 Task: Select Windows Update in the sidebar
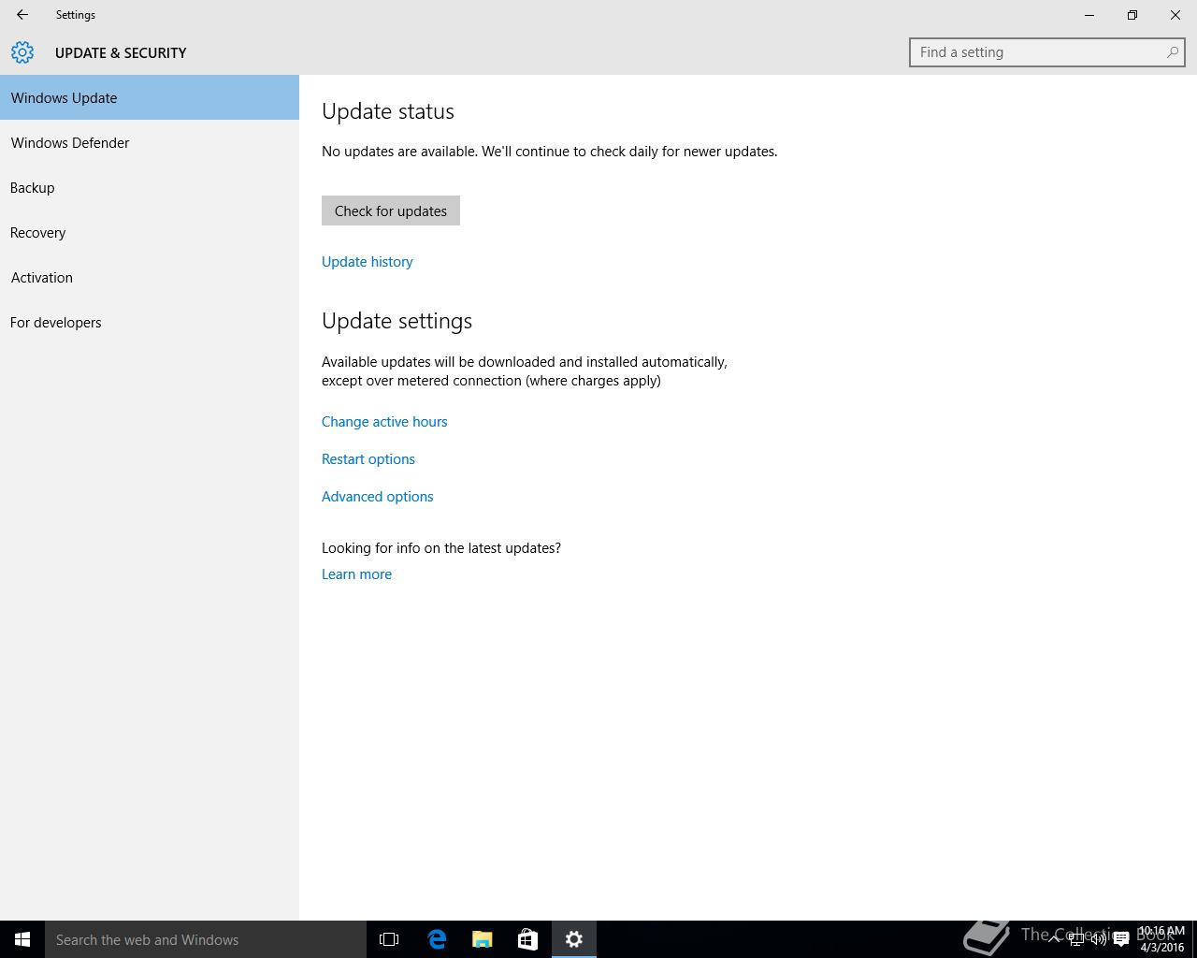(150, 97)
